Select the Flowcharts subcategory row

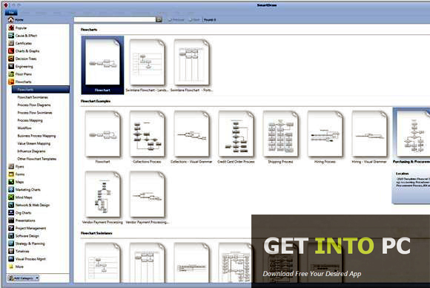click(41, 89)
